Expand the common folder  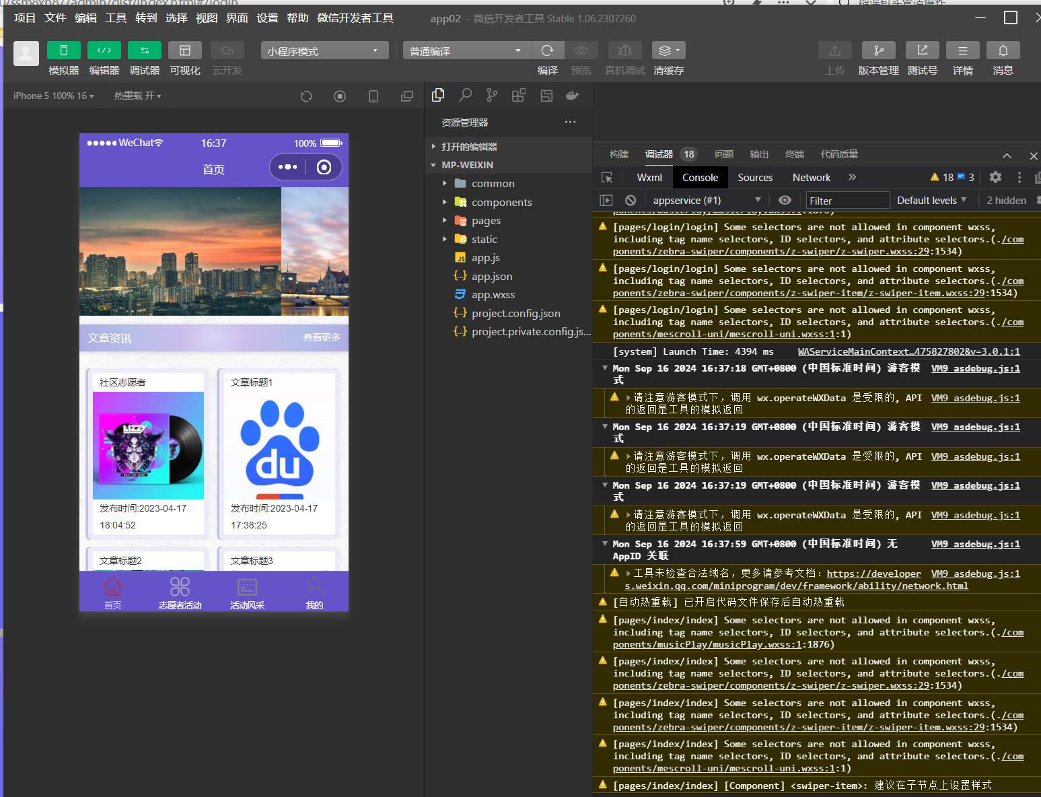(509, 183)
